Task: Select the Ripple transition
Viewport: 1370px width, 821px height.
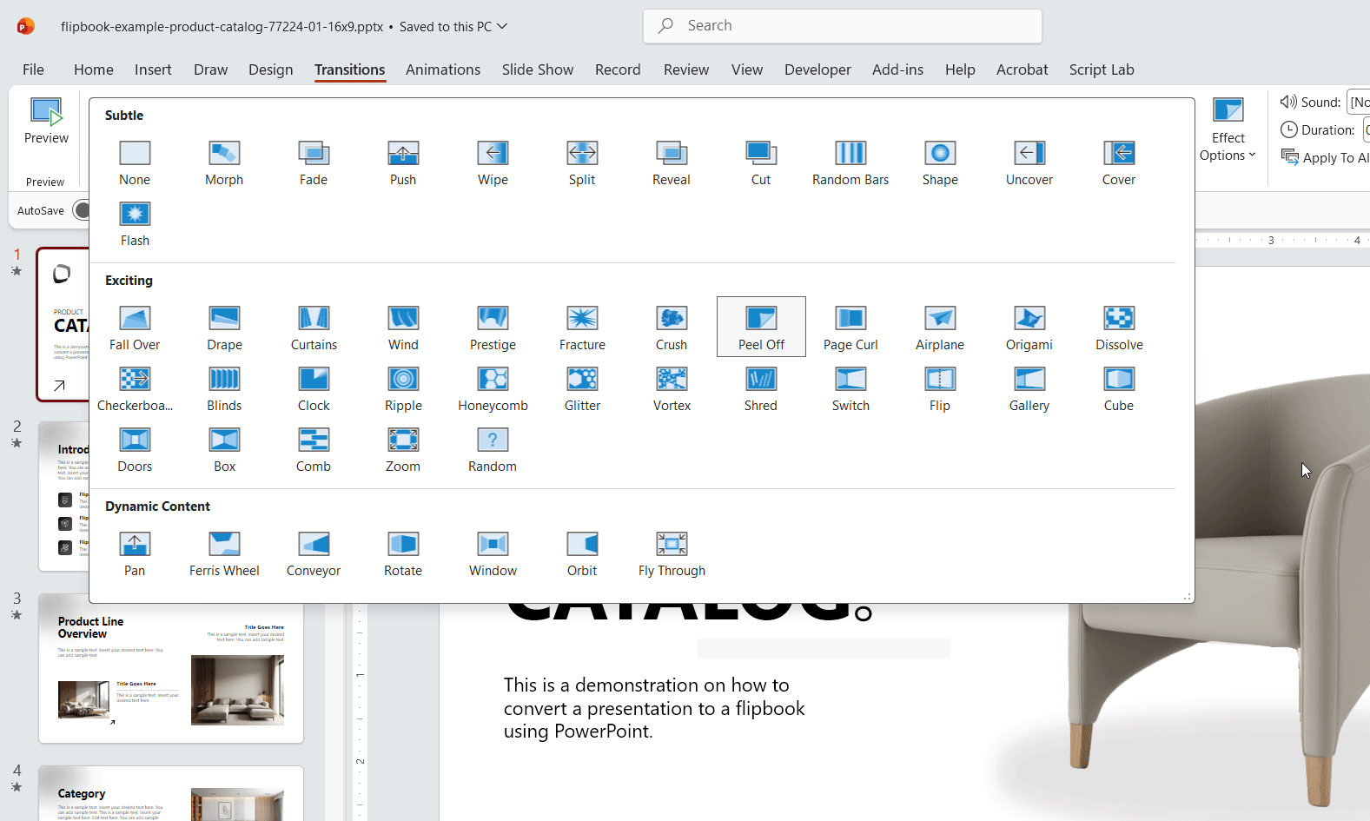Action: [x=403, y=388]
